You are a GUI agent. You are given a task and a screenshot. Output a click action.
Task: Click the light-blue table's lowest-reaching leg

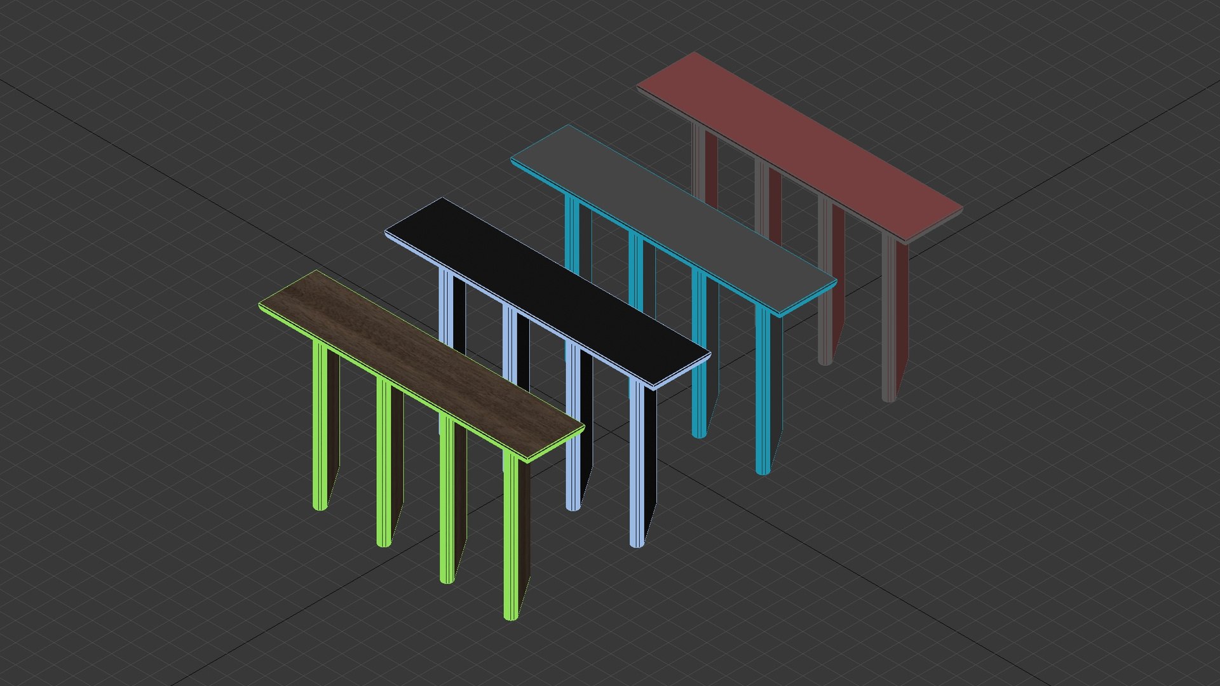pos(642,464)
